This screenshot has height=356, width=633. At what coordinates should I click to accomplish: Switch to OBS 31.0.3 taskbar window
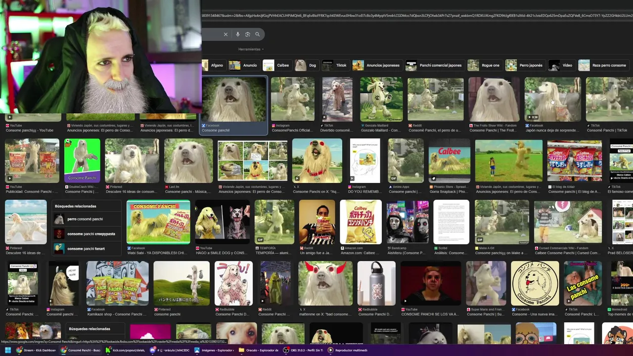point(303,350)
